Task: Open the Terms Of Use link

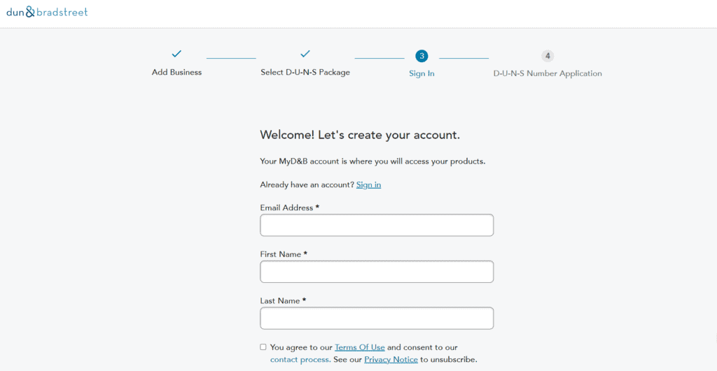Action: pos(359,347)
